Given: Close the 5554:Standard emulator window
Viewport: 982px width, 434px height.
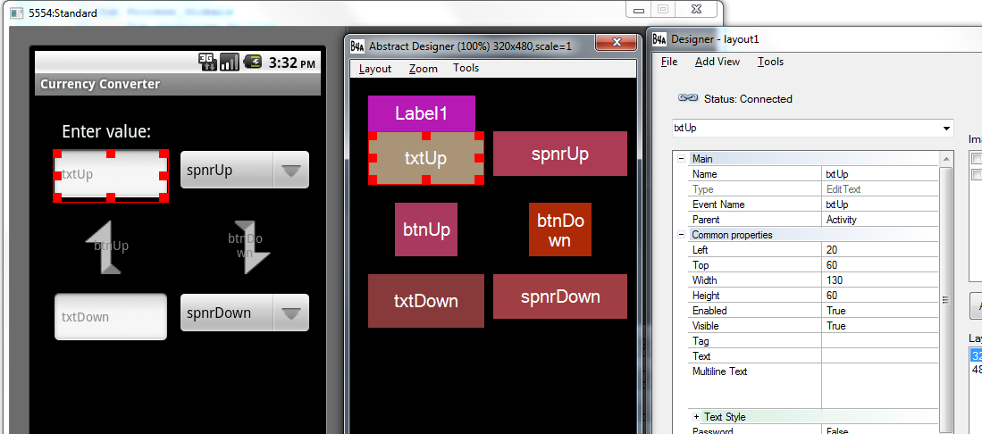Looking at the screenshot, I should click(696, 9).
